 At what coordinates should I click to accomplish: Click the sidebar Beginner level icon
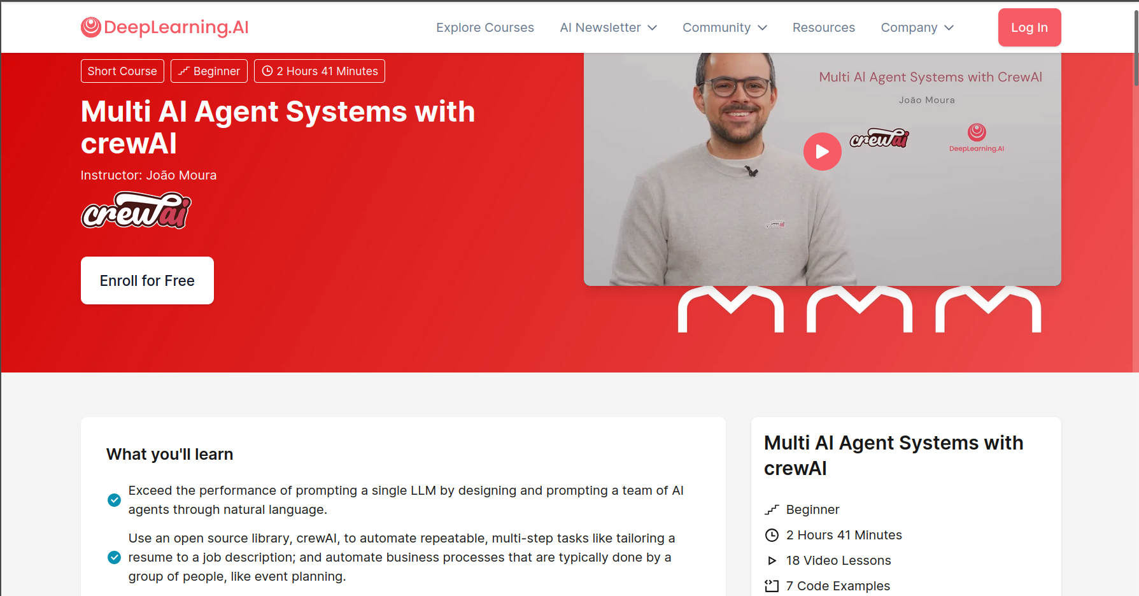point(772,509)
